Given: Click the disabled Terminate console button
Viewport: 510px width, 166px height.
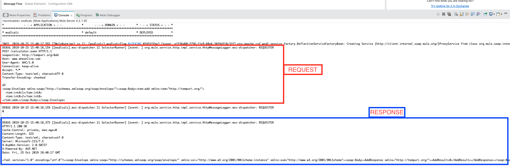Looking at the screenshot, I should [438, 14].
